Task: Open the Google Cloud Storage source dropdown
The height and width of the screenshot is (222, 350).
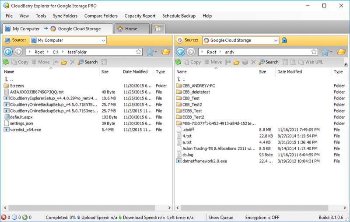Action: tap(276, 40)
